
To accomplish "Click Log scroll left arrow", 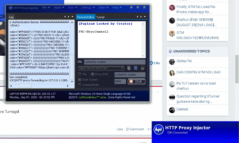I will coord(11,86).
